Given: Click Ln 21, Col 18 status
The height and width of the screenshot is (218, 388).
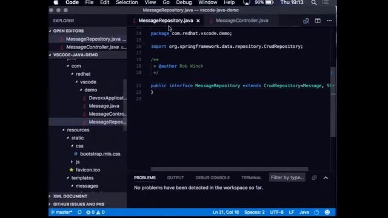Looking at the screenshot, I should (x=226, y=212).
